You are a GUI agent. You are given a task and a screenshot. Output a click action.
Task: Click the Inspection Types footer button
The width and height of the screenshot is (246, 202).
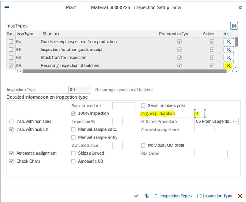[173, 196]
